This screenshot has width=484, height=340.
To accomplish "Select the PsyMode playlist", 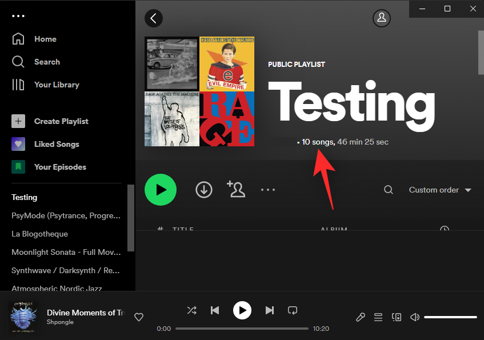I will point(66,215).
